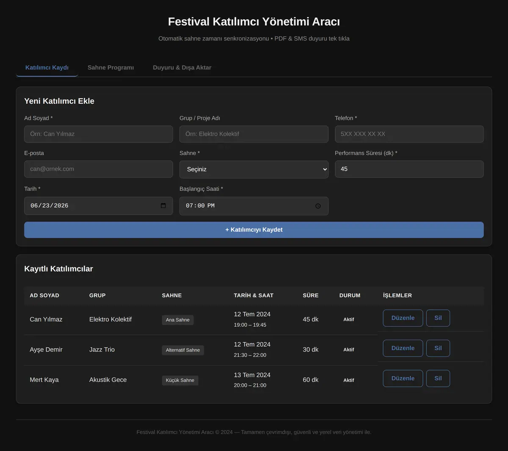The image size is (508, 451).
Task: Remove Ayşe Demir using Sil
Action: [438, 348]
